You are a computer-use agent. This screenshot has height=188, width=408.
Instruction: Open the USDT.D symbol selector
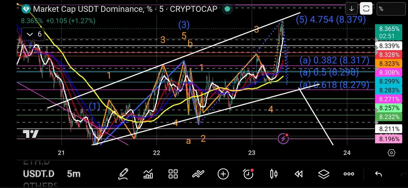click(x=38, y=174)
